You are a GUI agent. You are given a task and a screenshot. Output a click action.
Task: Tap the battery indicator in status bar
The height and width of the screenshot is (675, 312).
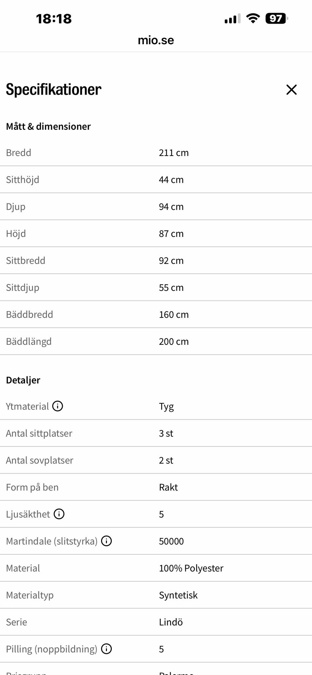pyautogui.click(x=277, y=19)
